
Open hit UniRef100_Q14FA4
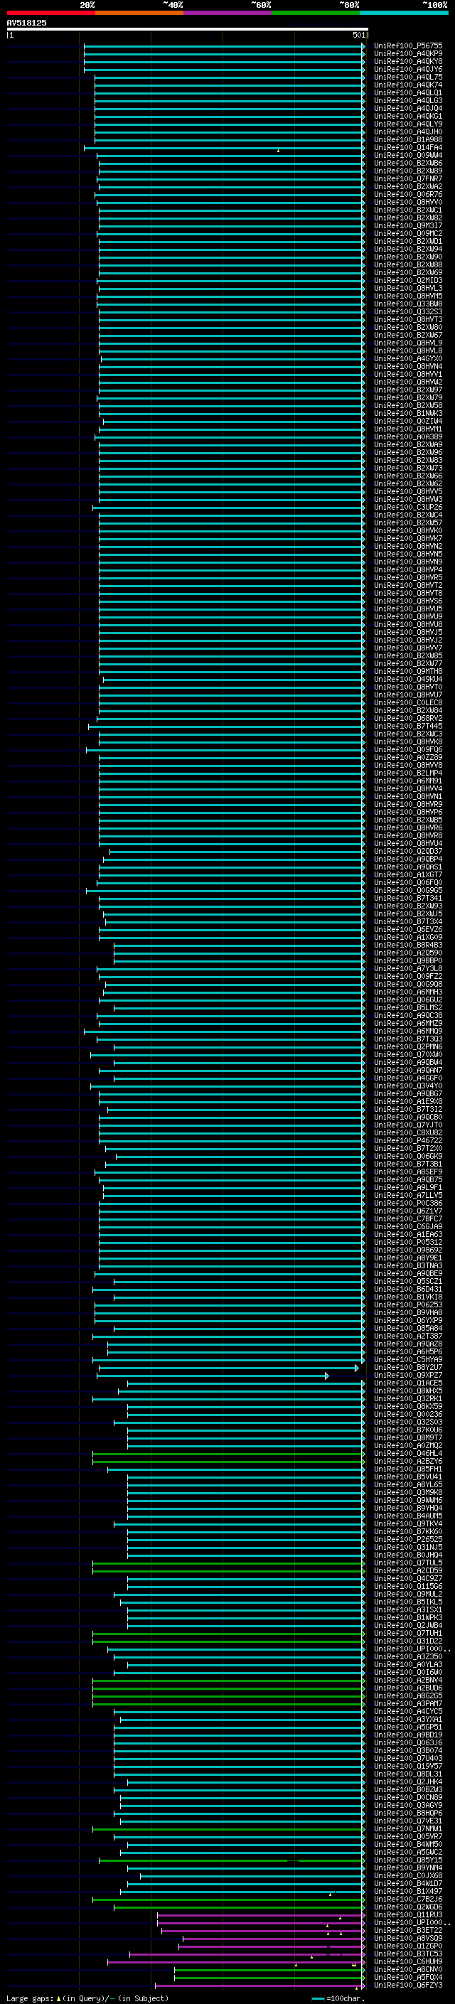coord(408,148)
